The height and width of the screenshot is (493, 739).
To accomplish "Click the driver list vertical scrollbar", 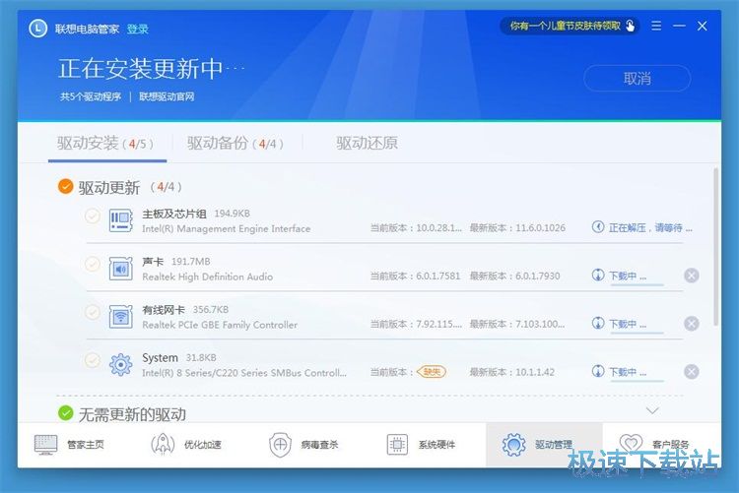I will [716, 246].
